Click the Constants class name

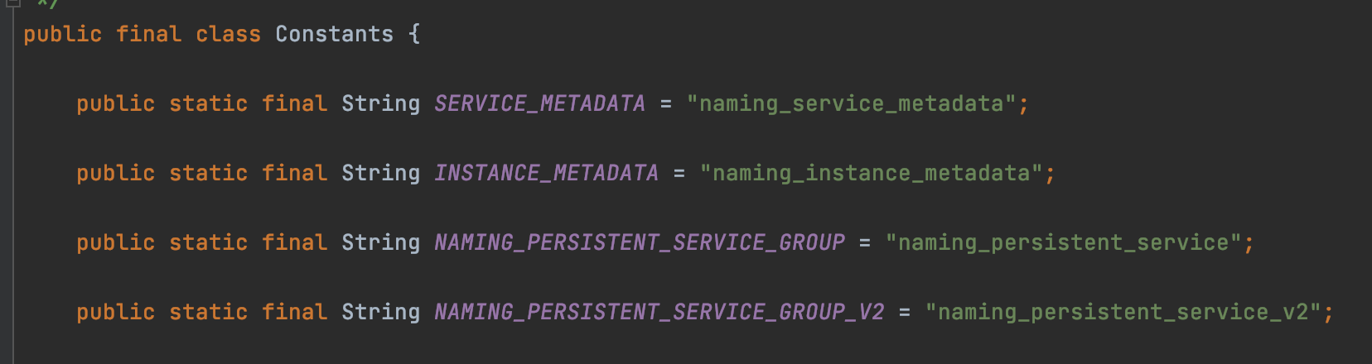pos(334,34)
